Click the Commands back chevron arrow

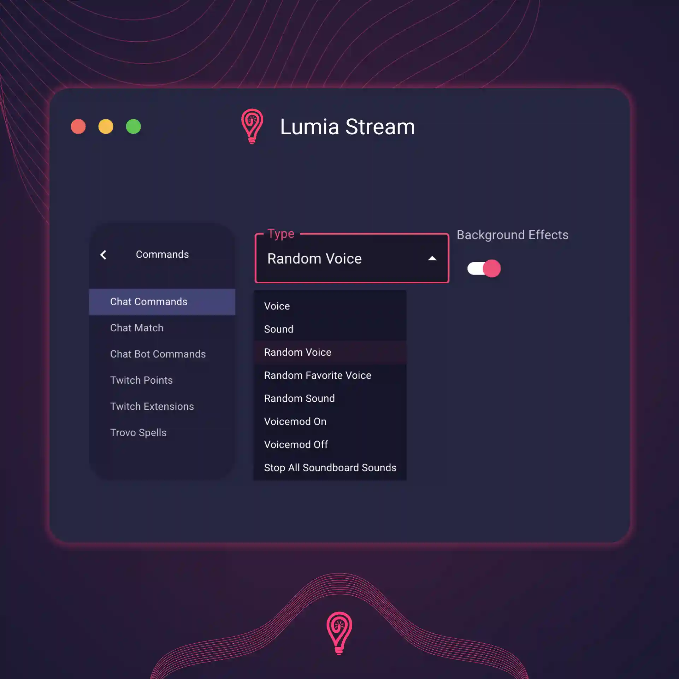click(105, 254)
